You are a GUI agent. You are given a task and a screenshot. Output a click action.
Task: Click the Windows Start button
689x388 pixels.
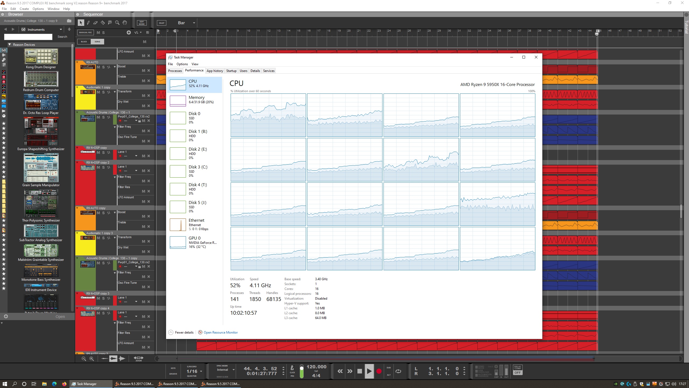[x=5, y=384]
